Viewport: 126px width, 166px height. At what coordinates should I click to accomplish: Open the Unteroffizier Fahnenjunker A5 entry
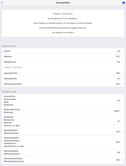(63, 101)
